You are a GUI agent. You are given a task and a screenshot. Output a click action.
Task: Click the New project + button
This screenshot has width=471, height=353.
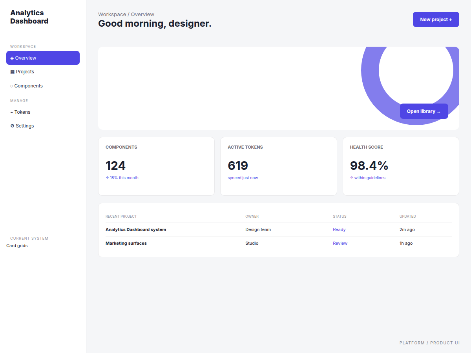coord(436,19)
